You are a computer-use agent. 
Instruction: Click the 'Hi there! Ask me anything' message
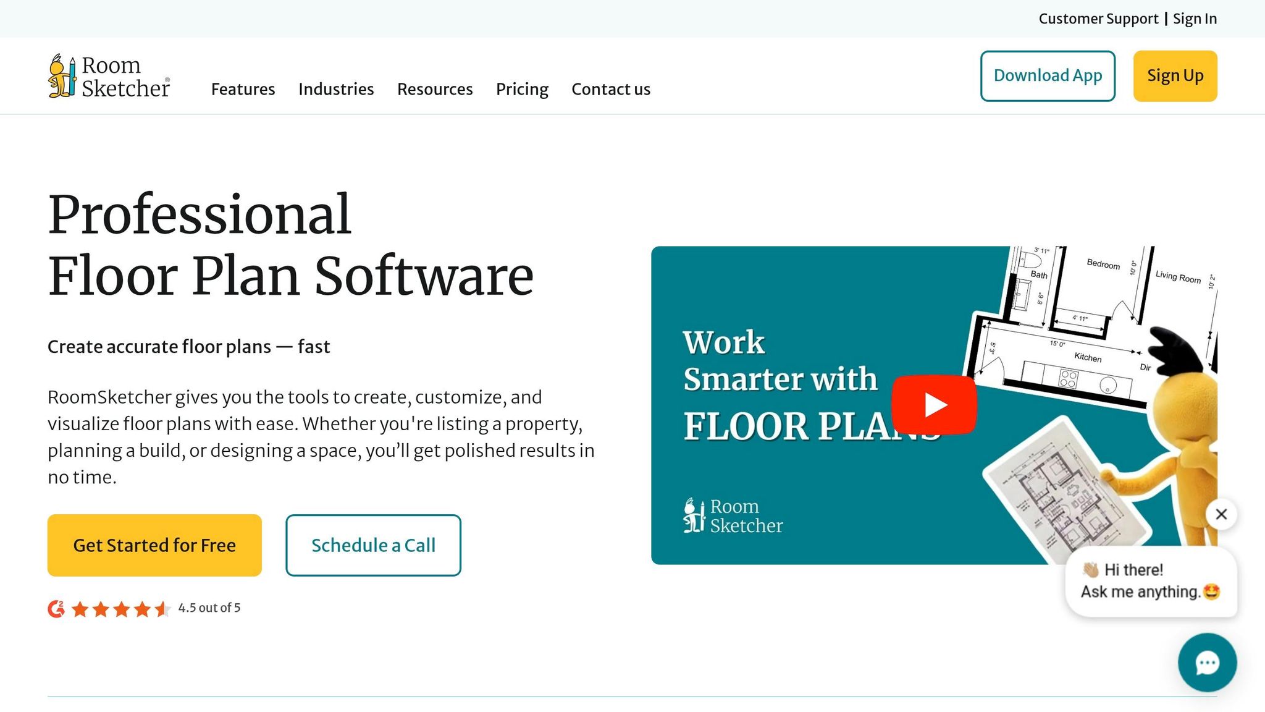tap(1150, 581)
